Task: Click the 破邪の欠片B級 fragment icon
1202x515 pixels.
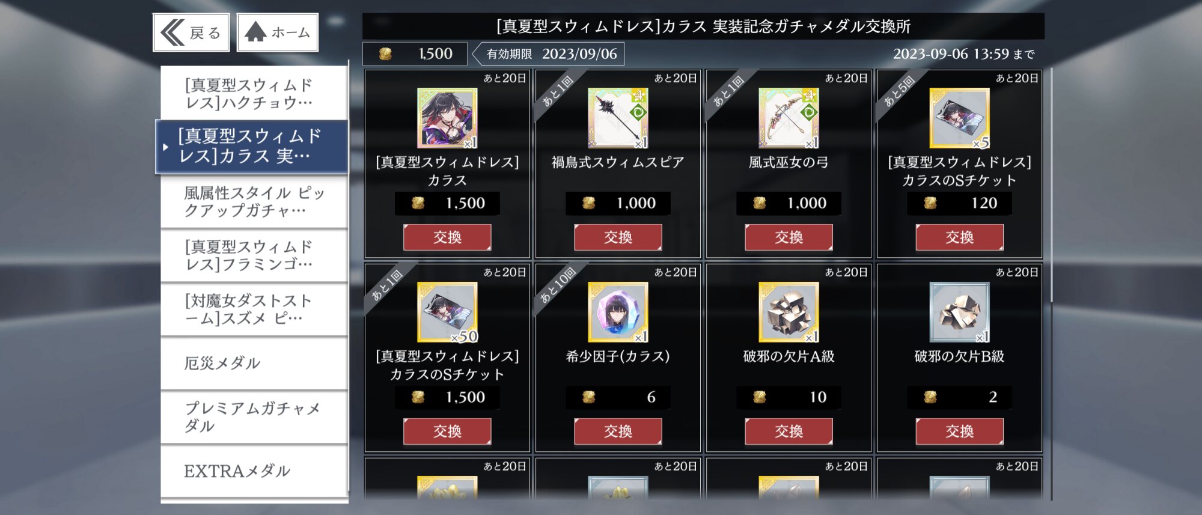Action: 959,312
